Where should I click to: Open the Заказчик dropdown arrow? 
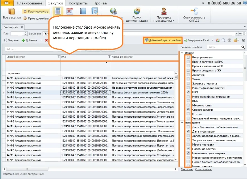click(236, 34)
